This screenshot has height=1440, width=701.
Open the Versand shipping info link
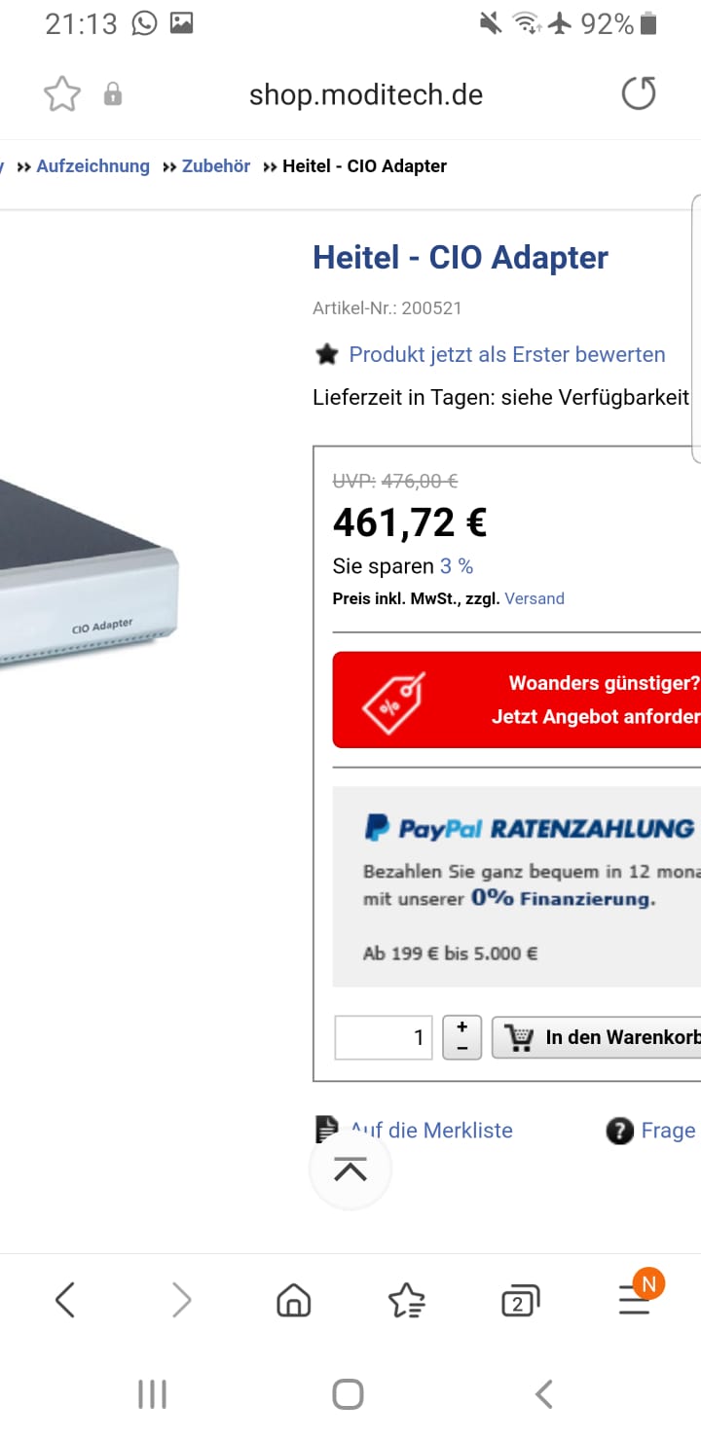coord(535,598)
